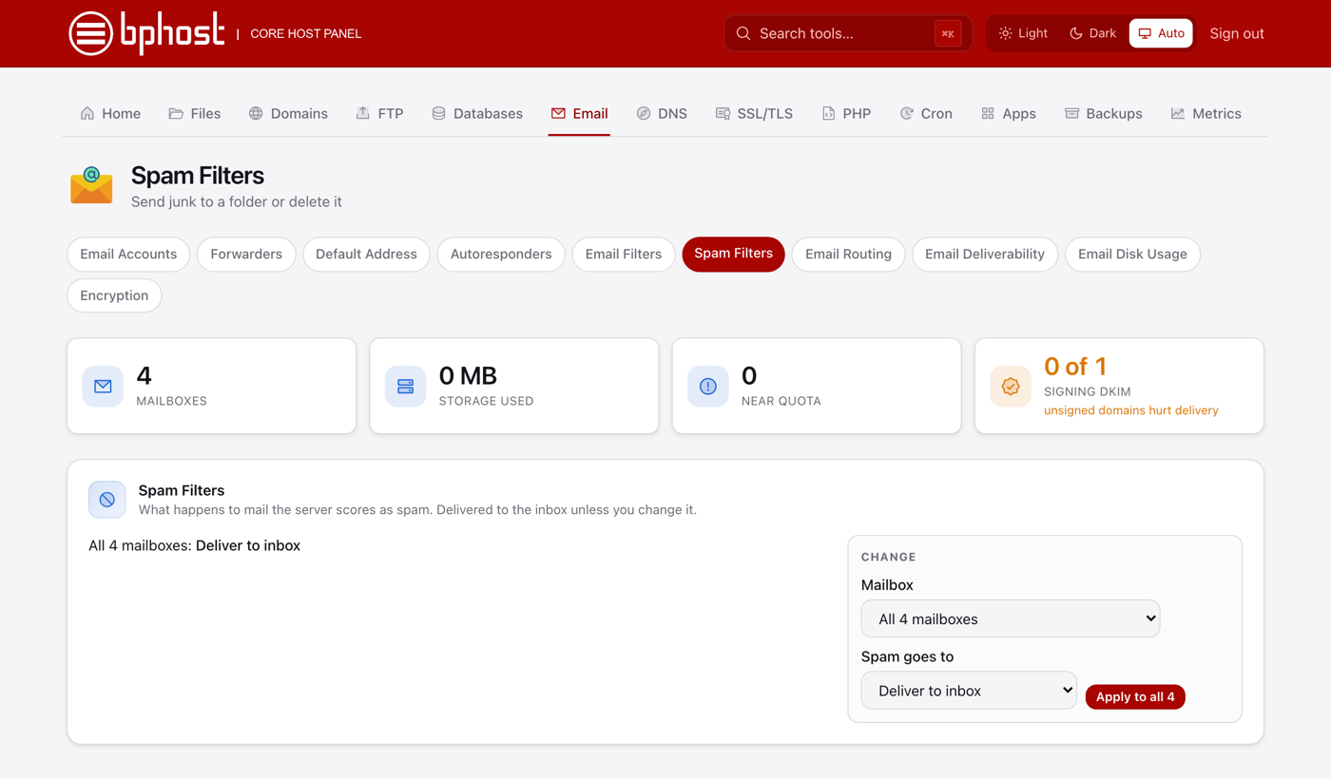Select the Auto theme option

tap(1161, 33)
